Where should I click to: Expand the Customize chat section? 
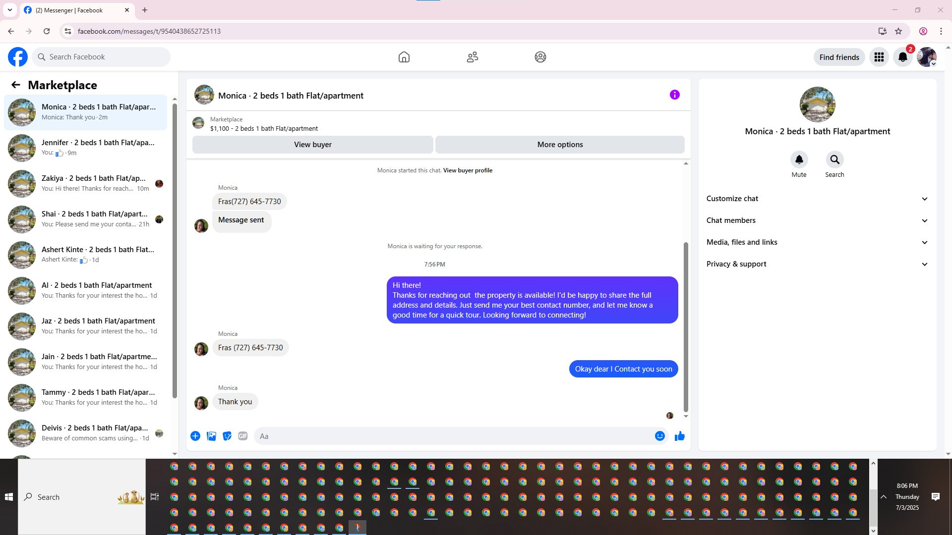click(x=817, y=199)
